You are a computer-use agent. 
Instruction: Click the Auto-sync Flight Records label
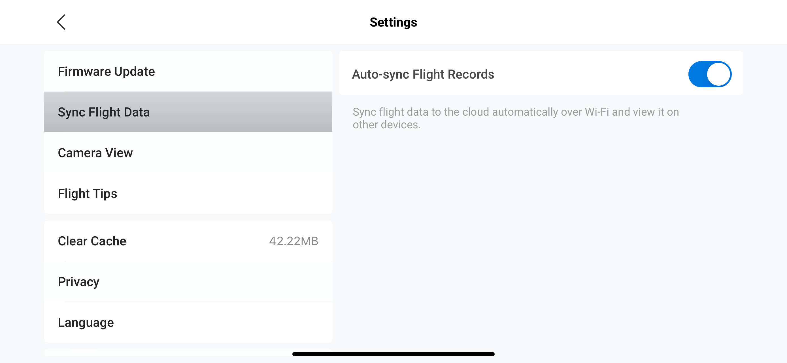[x=423, y=74]
